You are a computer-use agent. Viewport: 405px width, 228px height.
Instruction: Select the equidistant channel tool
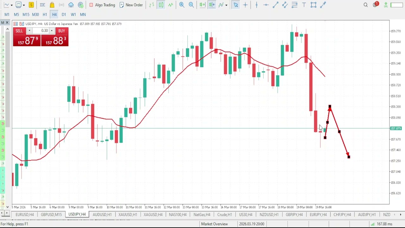click(x=285, y=5)
